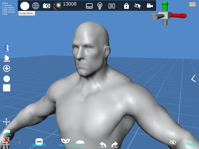This screenshot has height=149, width=199.
Task: Select the Smooth brush
Action: click(80, 144)
